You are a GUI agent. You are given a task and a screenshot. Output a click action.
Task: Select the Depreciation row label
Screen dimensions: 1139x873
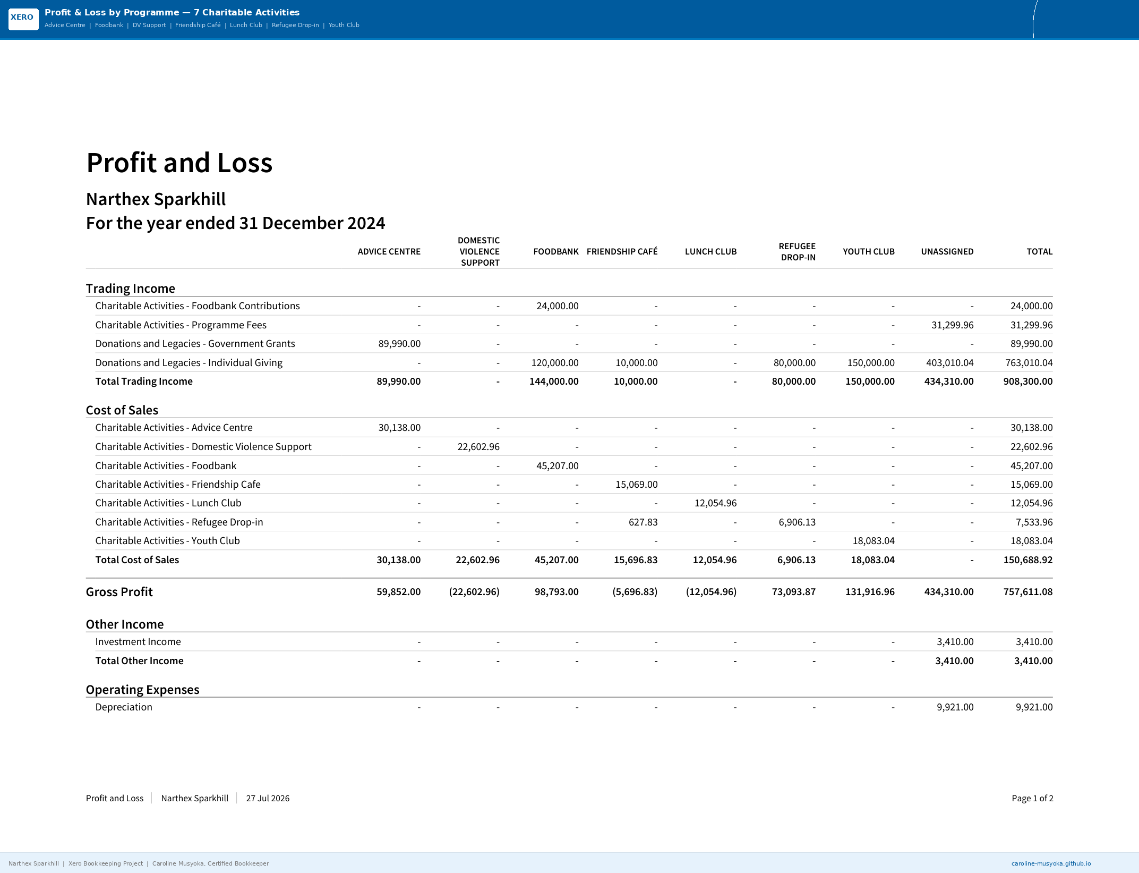[124, 707]
